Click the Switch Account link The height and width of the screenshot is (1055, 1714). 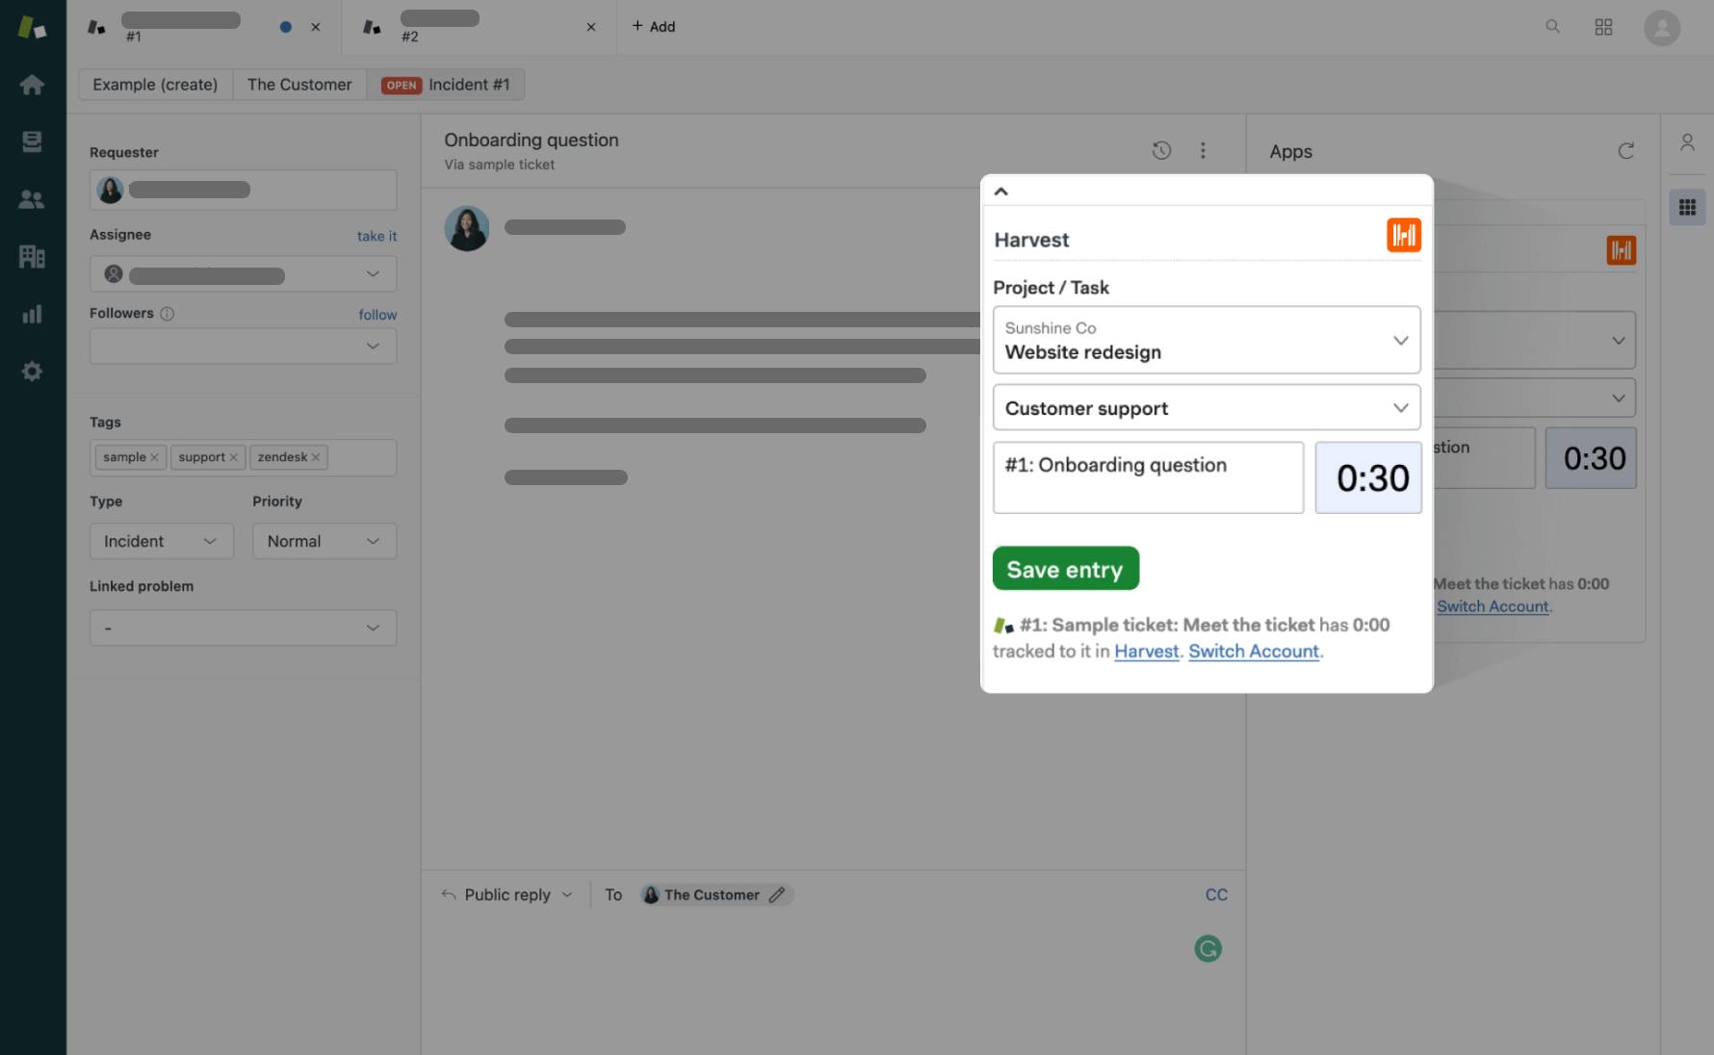1254,652
